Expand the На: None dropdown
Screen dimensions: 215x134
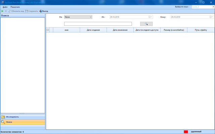pyautogui.click(x=90, y=17)
